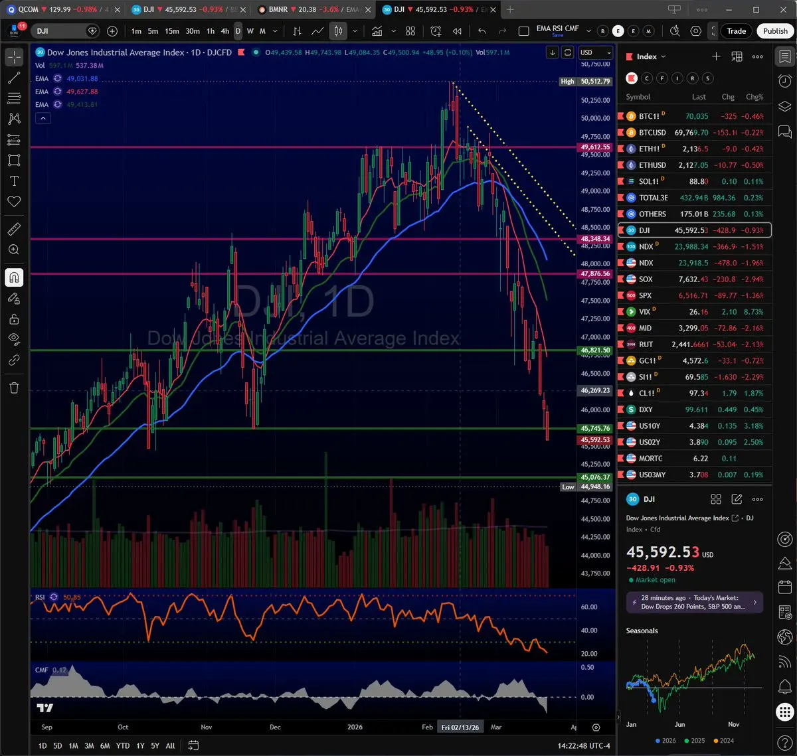Open DJI details three-dots menu

[x=758, y=499]
